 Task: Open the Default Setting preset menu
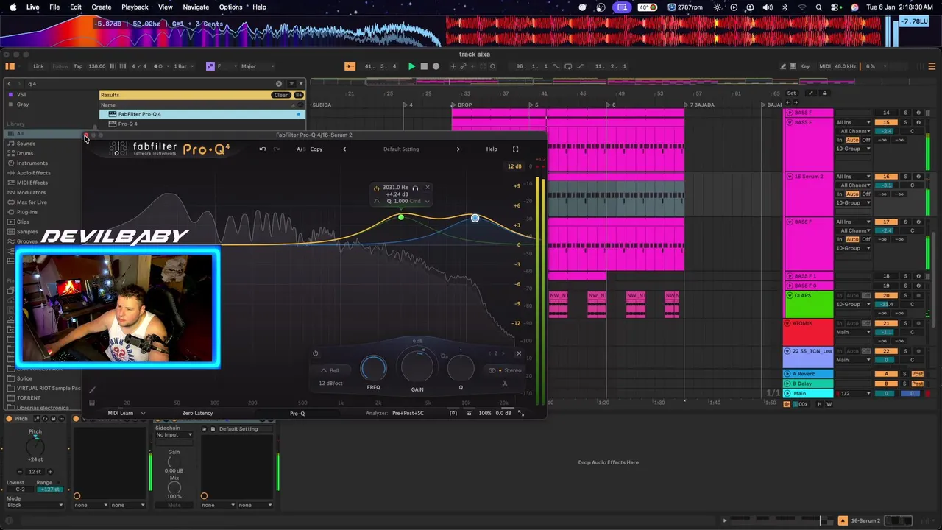point(401,149)
